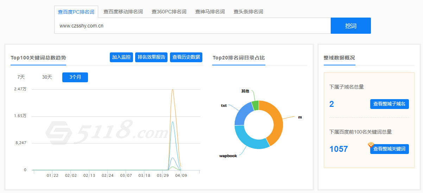
Task: Click the 整域数据概况 heading
Action: (x=339, y=58)
